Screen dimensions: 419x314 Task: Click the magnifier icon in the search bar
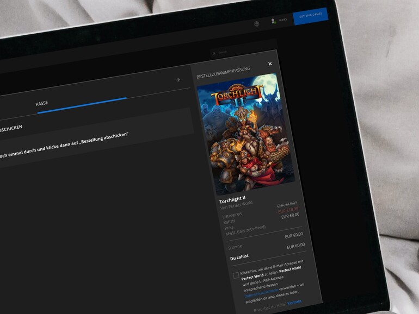(x=214, y=53)
